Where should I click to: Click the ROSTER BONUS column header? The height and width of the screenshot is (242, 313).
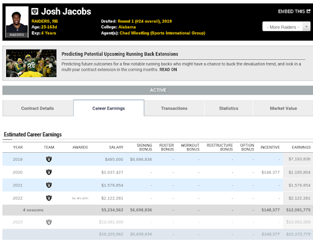[167, 147]
